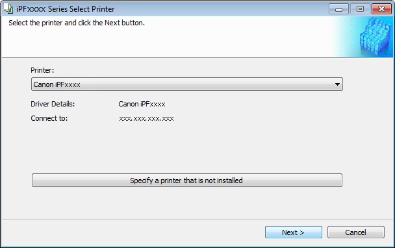Click the blue cubes graphic in header
The width and height of the screenshot is (395, 248).
[x=376, y=36]
